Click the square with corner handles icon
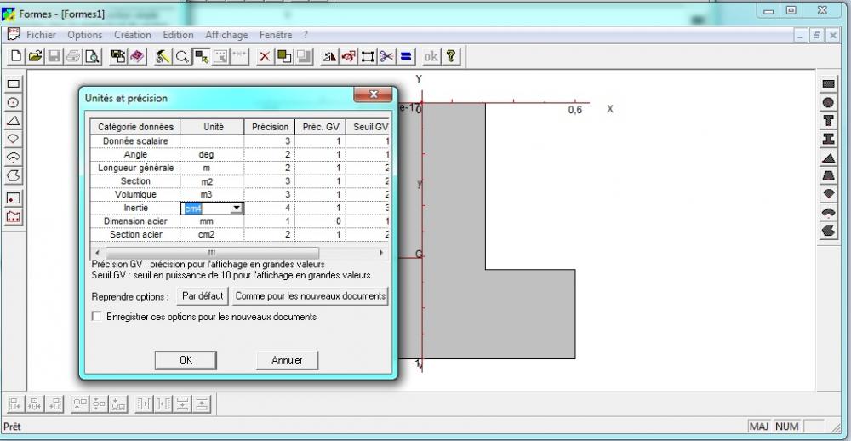Viewport: 851px width, 441px height. 368,56
